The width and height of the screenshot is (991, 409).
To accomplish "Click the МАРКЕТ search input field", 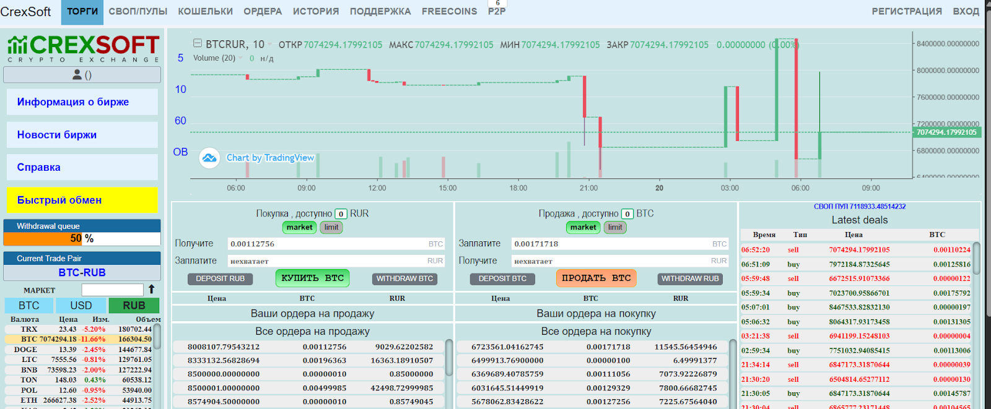I will pyautogui.click(x=112, y=290).
